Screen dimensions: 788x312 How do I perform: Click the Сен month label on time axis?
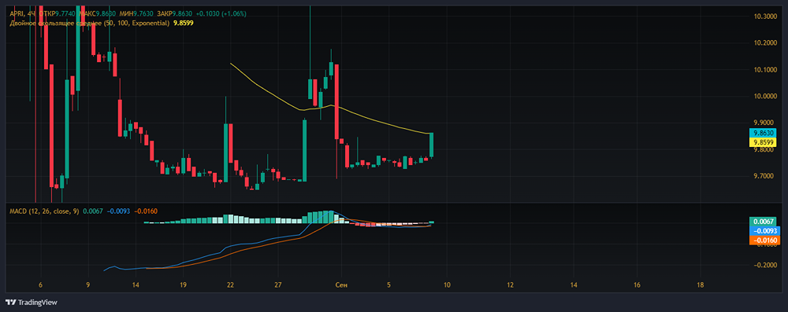tap(341, 284)
